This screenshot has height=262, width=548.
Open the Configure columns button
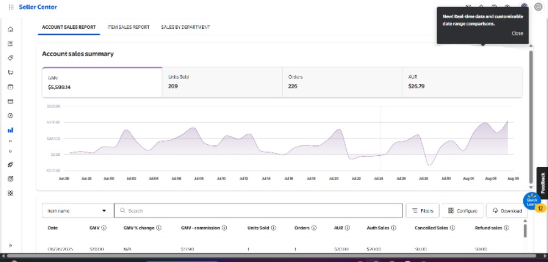point(462,211)
